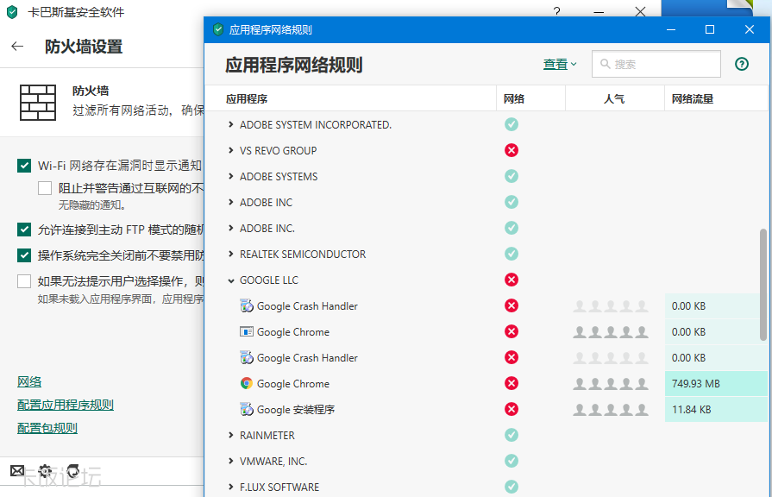Select the 749.93 MB traffic cell
Image resolution: width=772 pixels, height=497 pixels.
tap(716, 383)
